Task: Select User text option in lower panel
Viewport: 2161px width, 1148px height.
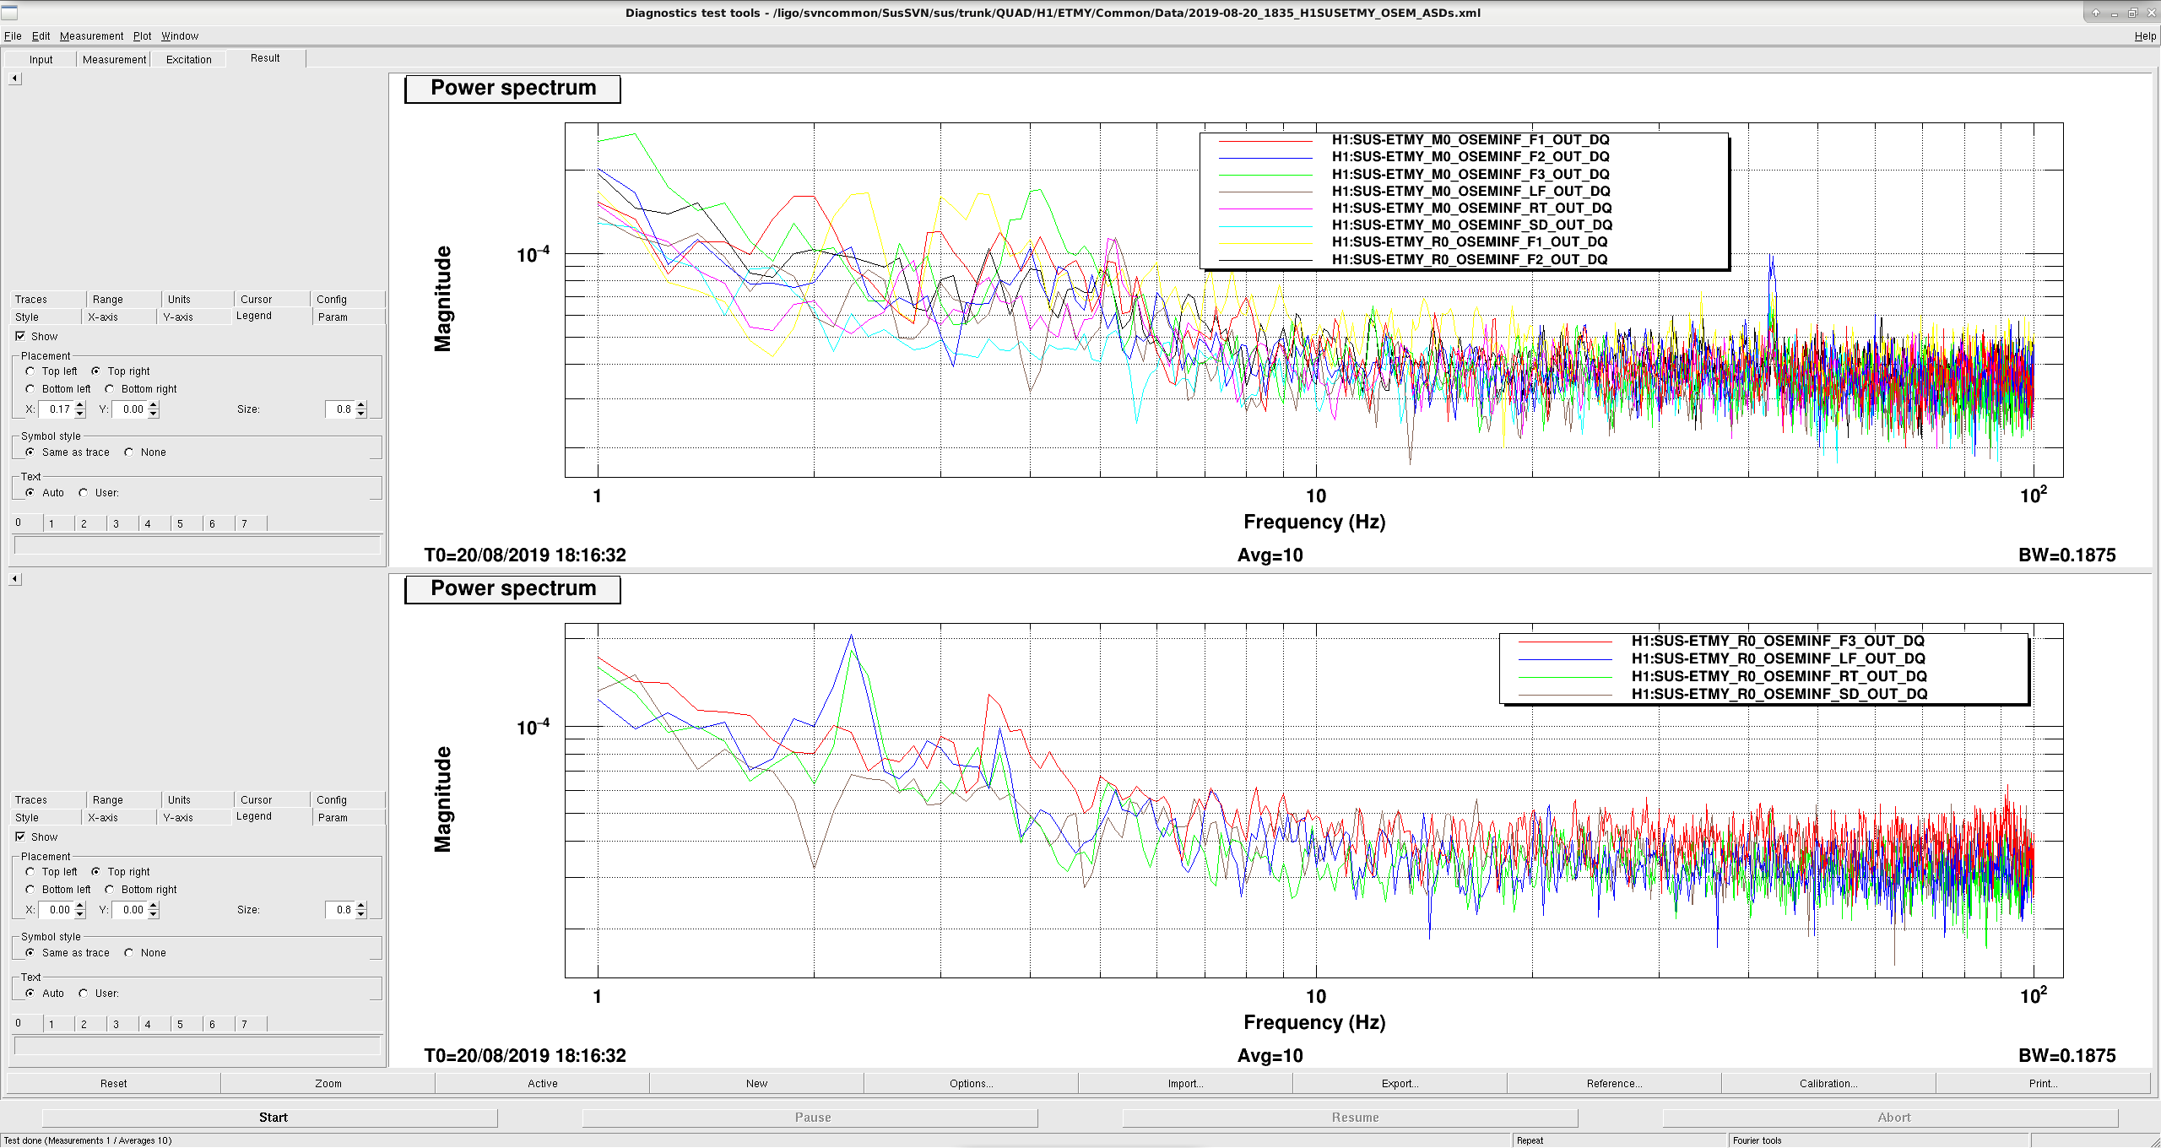Action: click(84, 994)
